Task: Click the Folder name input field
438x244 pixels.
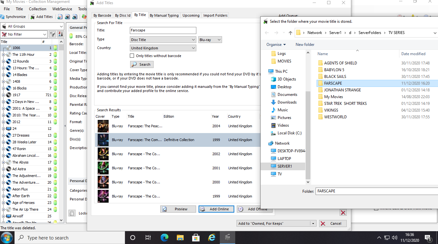Action: tap(377, 191)
